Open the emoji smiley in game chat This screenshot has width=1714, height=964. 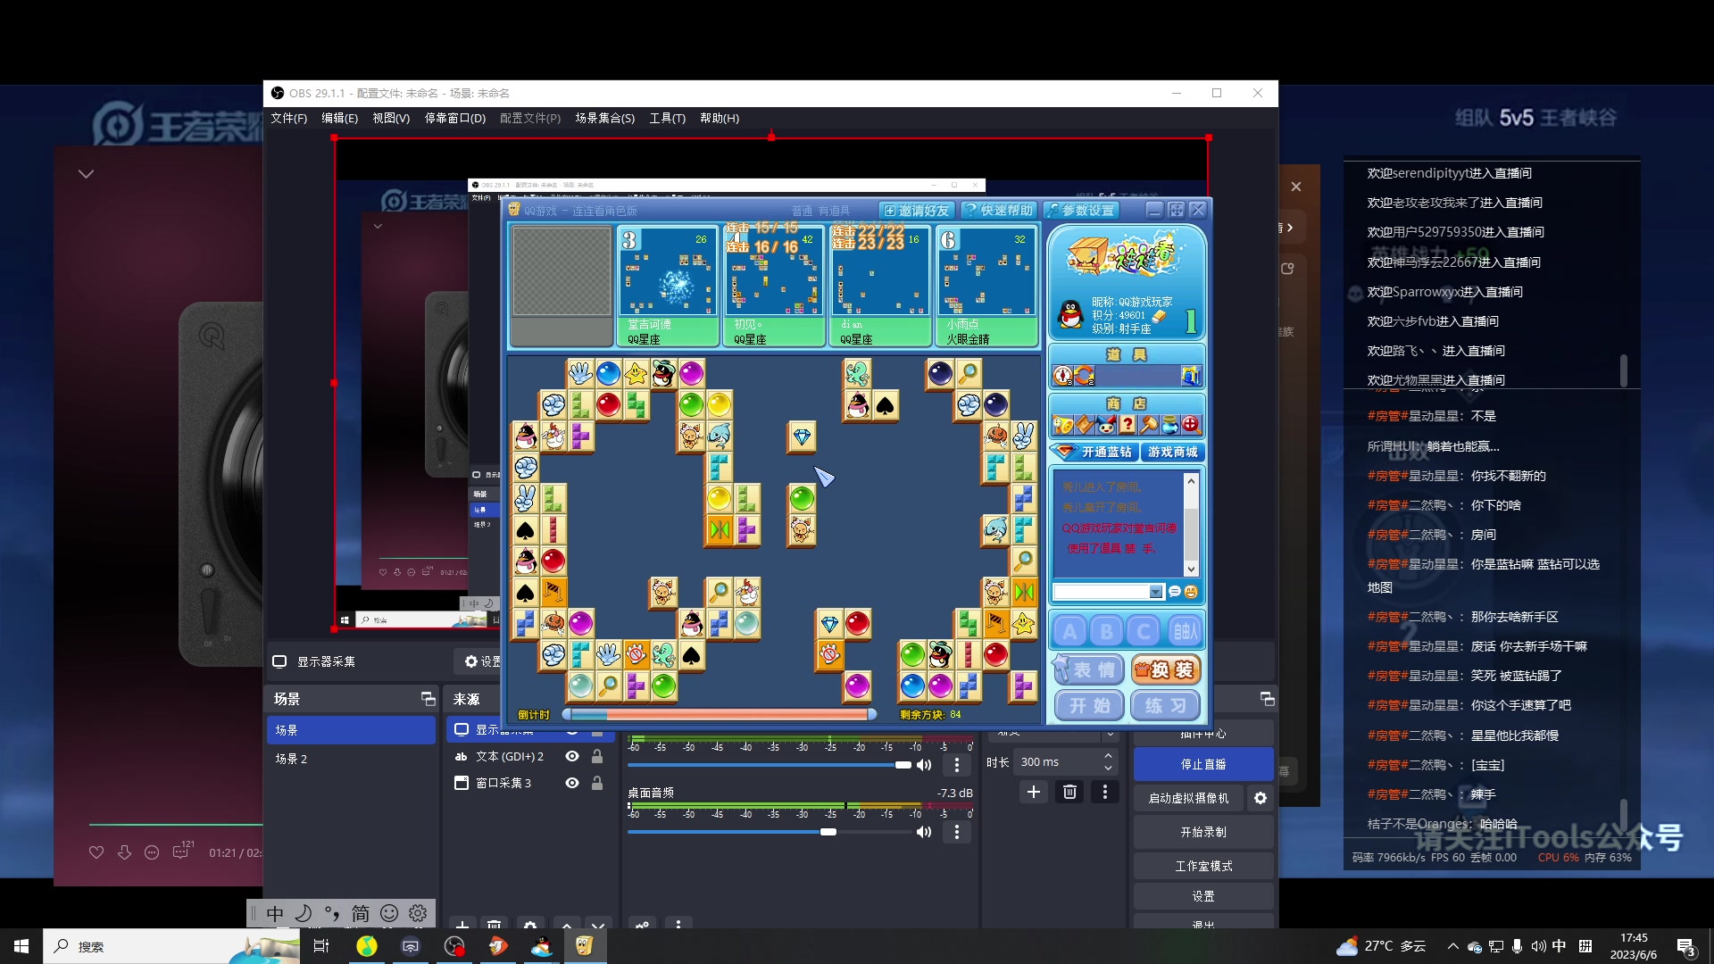1191,592
